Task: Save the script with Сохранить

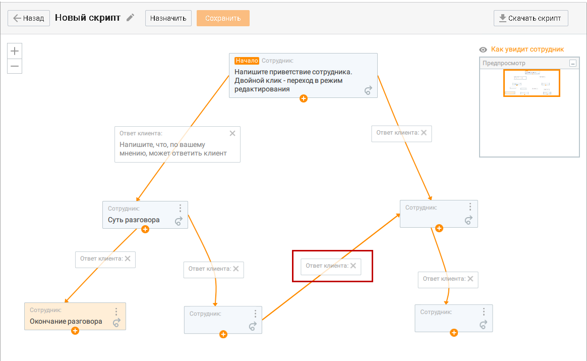Action: pos(223,18)
